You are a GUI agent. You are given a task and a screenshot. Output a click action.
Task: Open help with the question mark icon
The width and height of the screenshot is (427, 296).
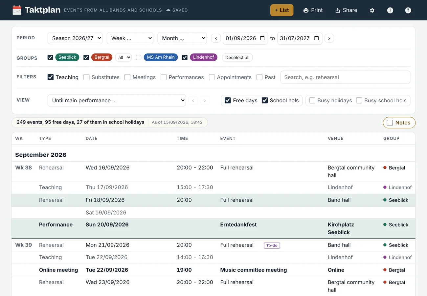[x=408, y=10]
